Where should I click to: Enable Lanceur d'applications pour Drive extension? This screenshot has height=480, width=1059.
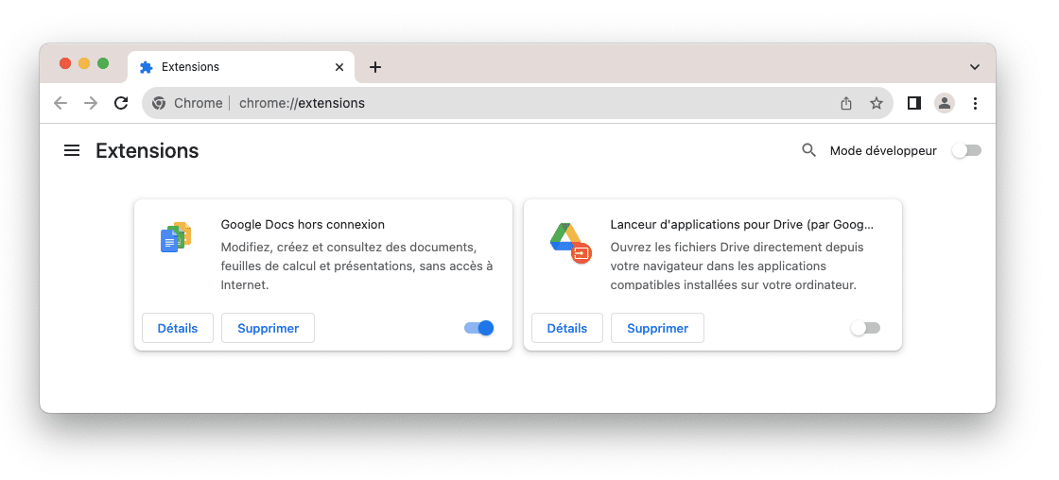point(865,328)
